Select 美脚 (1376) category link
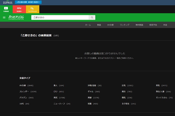 pos(93,98)
